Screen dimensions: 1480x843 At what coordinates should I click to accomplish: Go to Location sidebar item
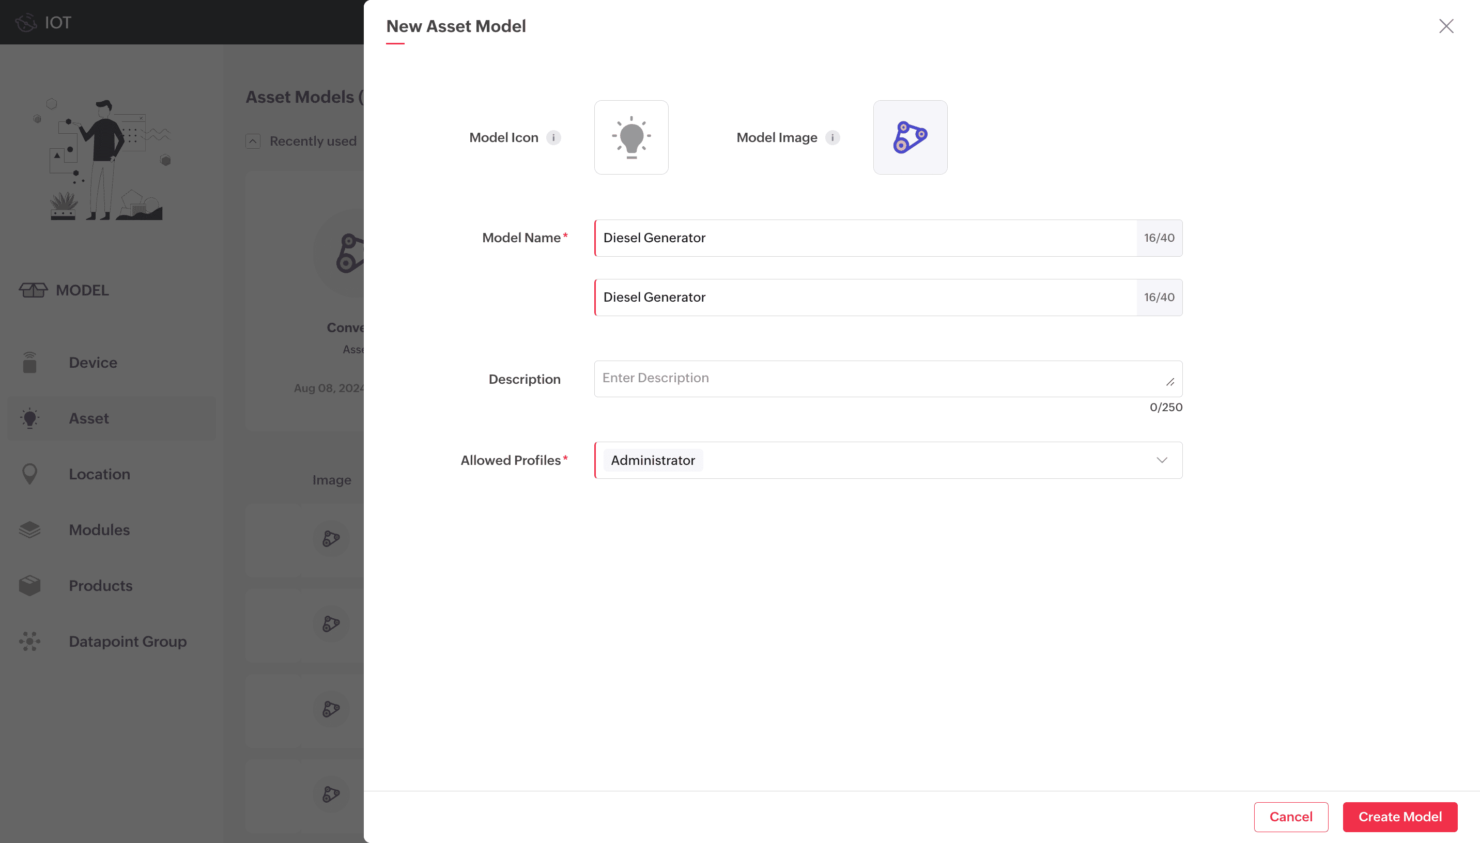[99, 474]
